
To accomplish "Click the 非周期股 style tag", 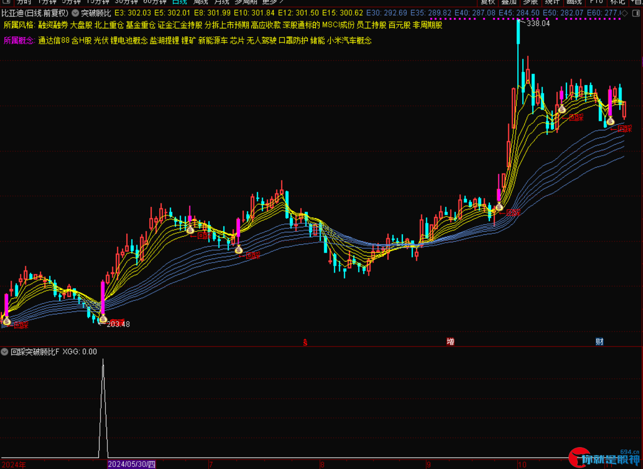I will pyautogui.click(x=428, y=25).
